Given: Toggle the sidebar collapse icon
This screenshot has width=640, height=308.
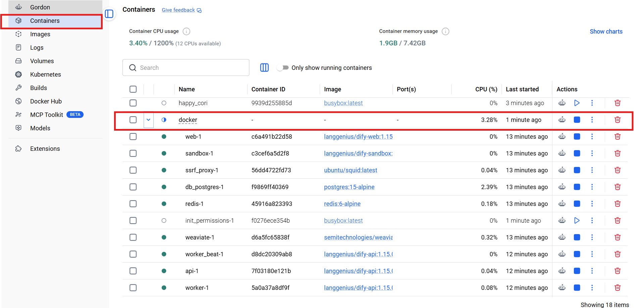Looking at the screenshot, I should [109, 14].
